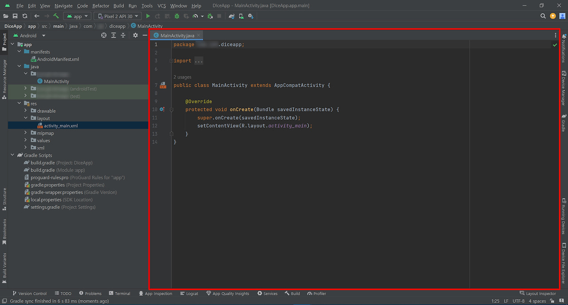This screenshot has height=305, width=568.
Task: Toggle the Resource Manager side panel
Action: coord(4,79)
